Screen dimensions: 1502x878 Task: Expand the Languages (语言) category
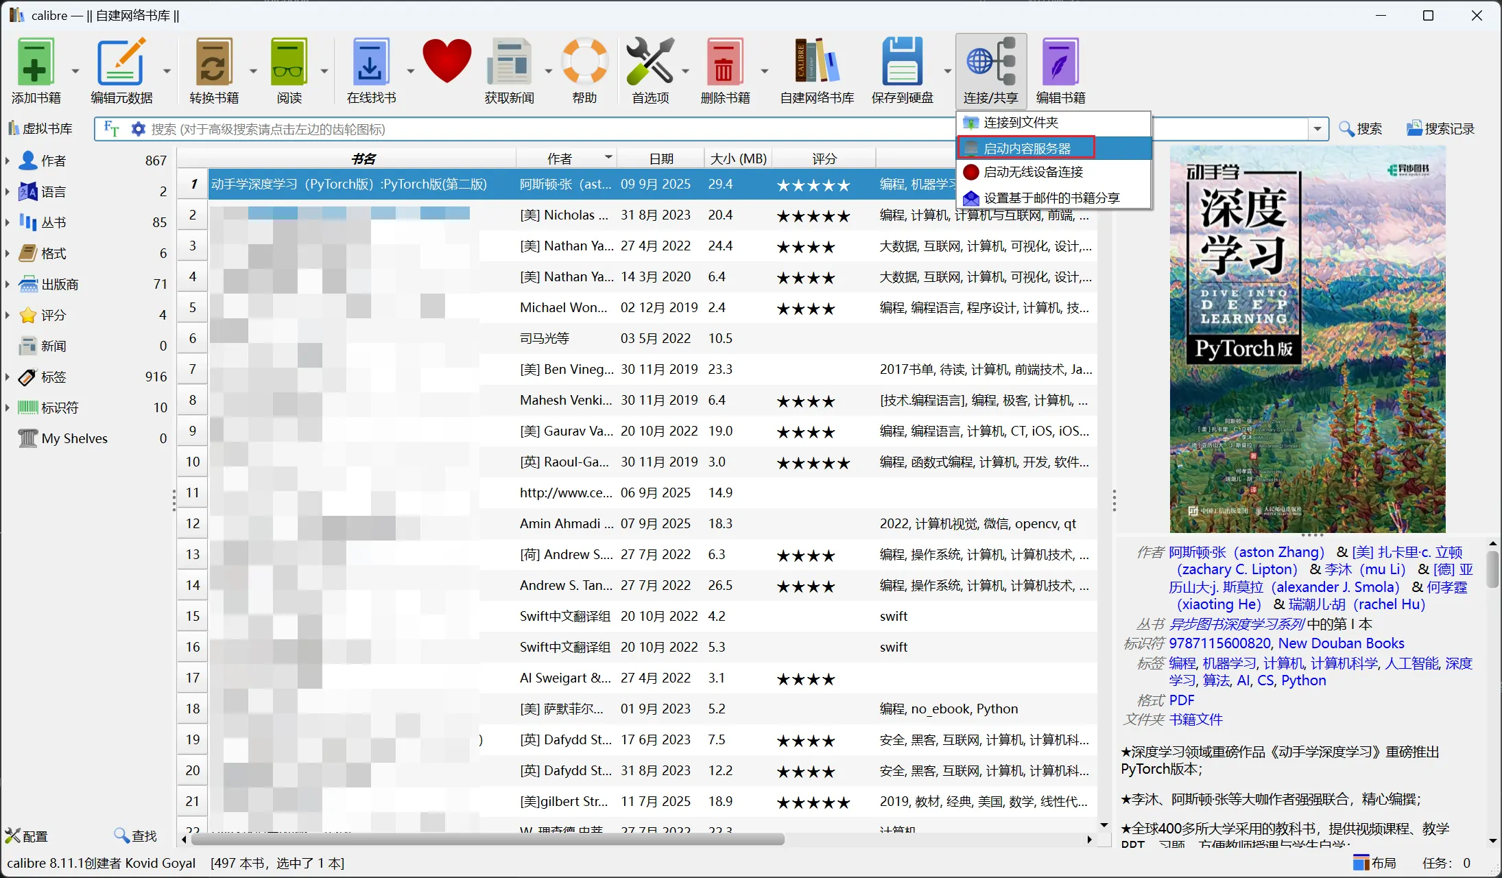tap(8, 191)
